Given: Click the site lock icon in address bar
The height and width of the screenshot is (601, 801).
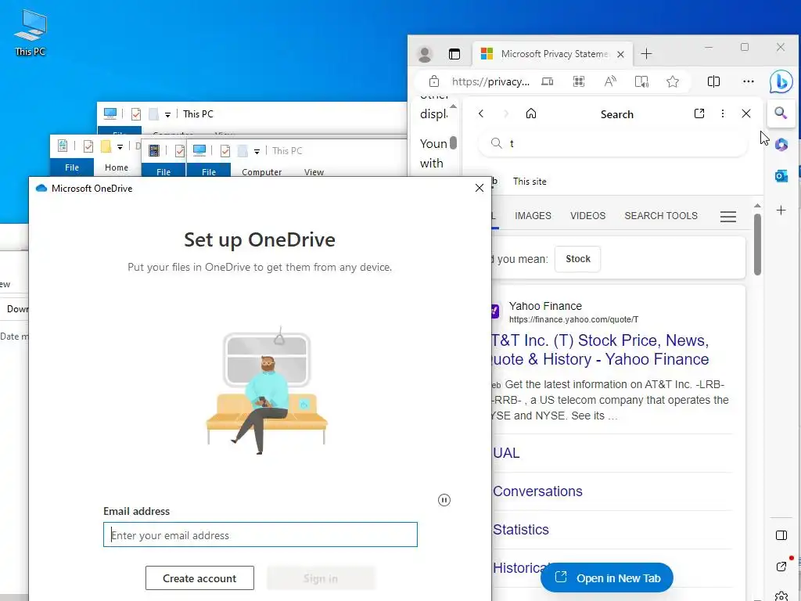Looking at the screenshot, I should (x=433, y=81).
